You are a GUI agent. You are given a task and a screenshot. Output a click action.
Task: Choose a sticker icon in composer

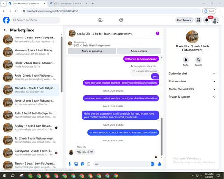(x=82, y=164)
